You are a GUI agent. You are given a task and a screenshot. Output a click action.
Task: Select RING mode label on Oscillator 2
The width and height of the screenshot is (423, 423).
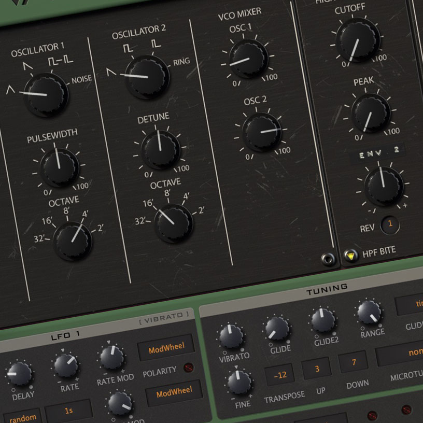pos(181,62)
